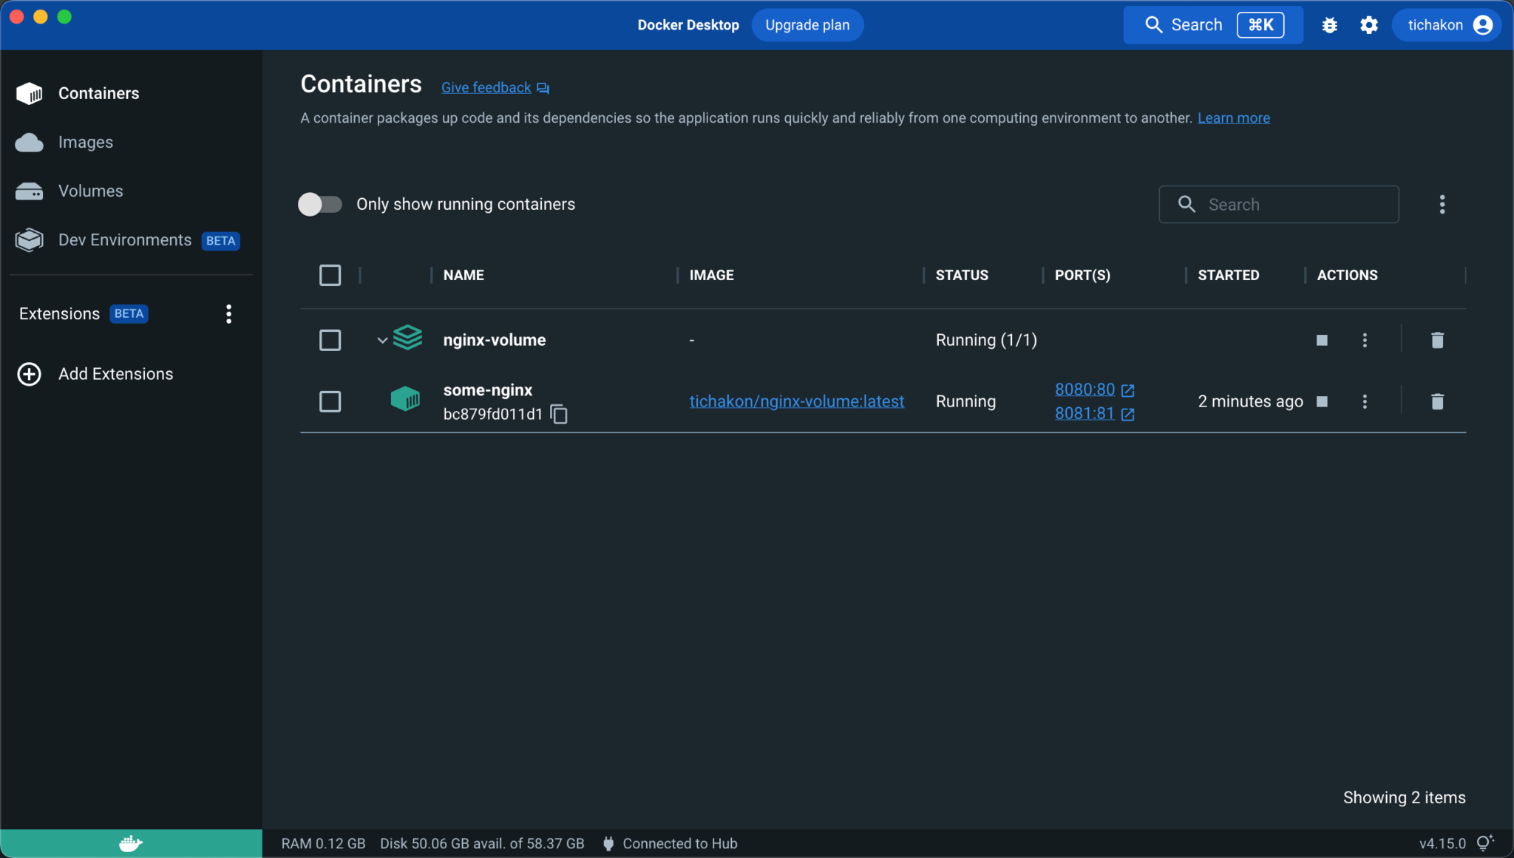Open the bug report icon in header
This screenshot has width=1514, height=858.
(1328, 24)
